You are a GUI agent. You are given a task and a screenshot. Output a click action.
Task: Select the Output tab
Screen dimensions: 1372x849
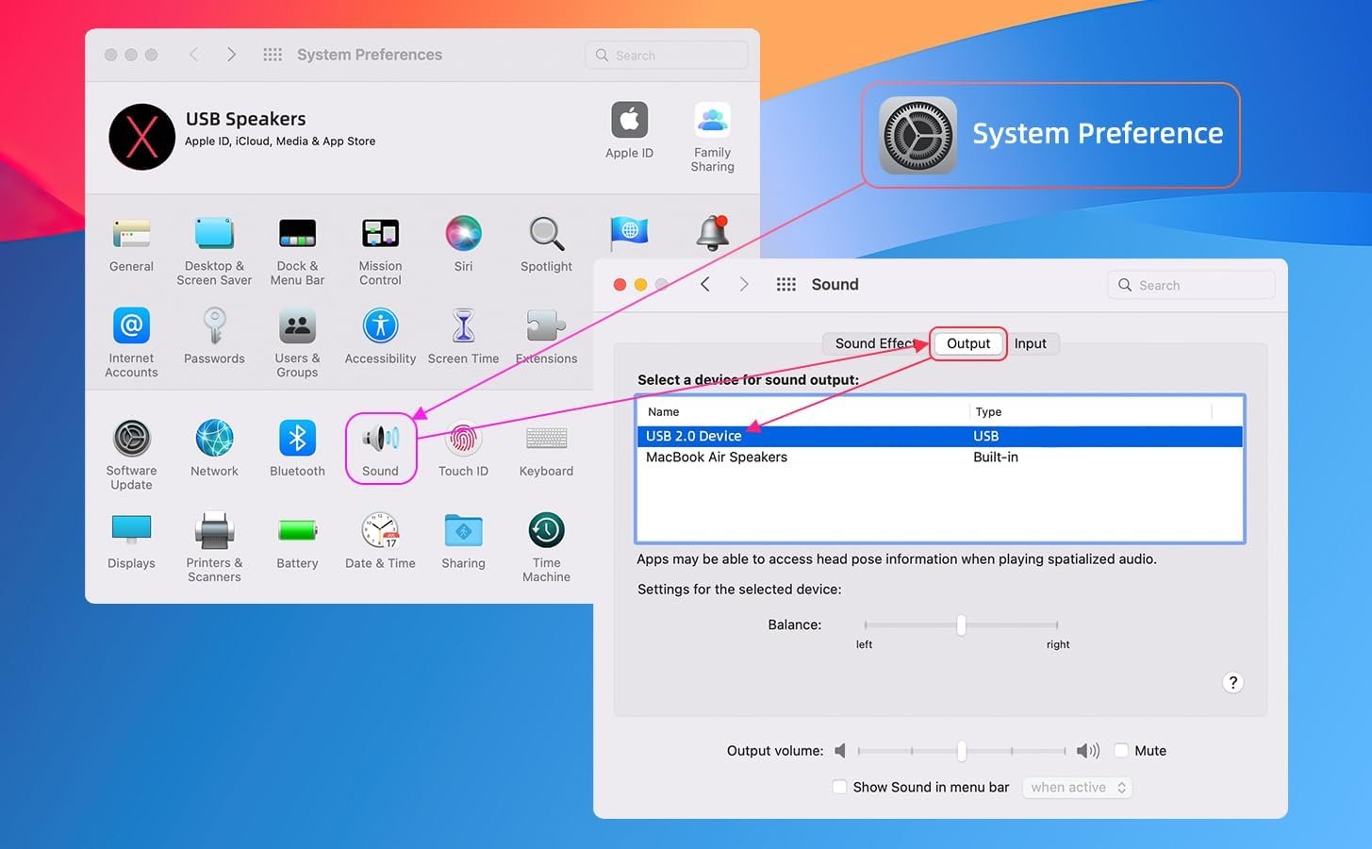coord(968,343)
